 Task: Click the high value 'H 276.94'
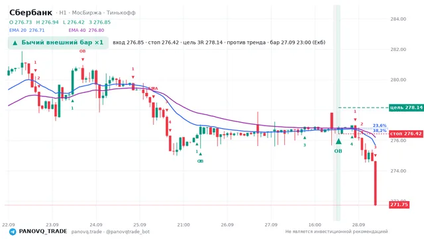point(47,22)
